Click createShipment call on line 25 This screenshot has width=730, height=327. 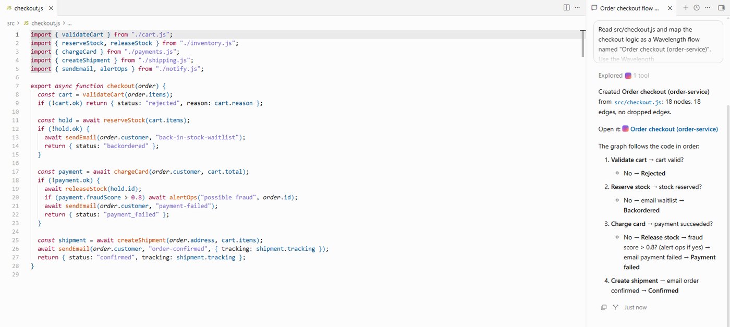coord(141,240)
